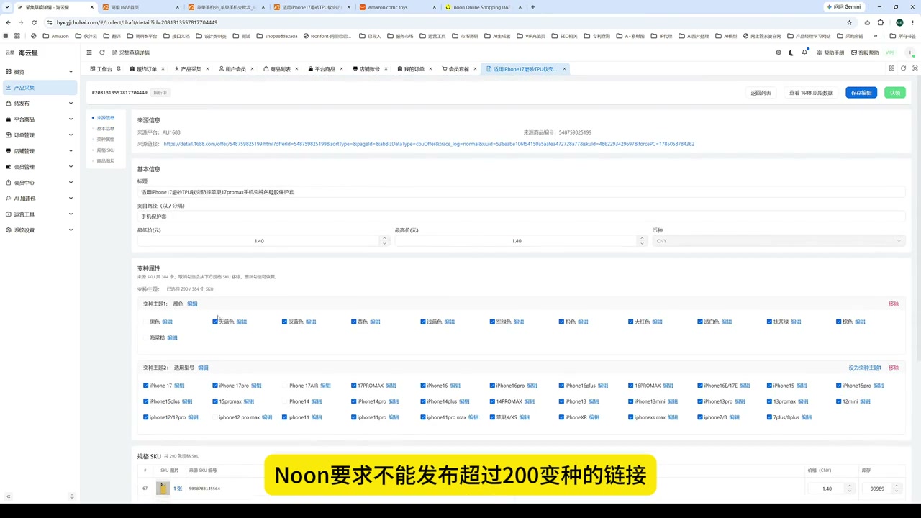Click the 保存编辑 button
921x518 pixels.
coord(861,93)
